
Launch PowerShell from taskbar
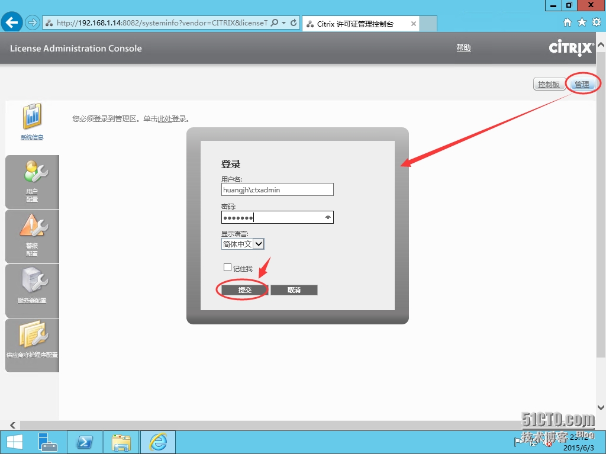[85, 442]
